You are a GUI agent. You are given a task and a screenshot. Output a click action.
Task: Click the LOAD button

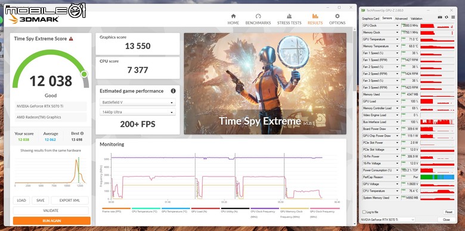21,201
